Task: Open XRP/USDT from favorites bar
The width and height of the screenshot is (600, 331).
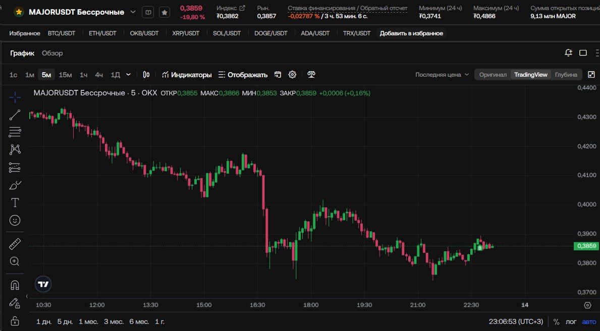Action: (x=186, y=33)
